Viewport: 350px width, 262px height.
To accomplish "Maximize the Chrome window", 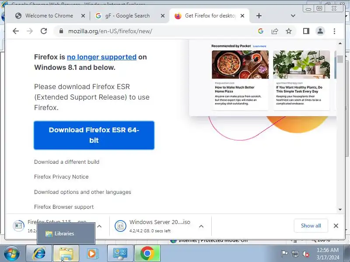I will tap(319, 8).
